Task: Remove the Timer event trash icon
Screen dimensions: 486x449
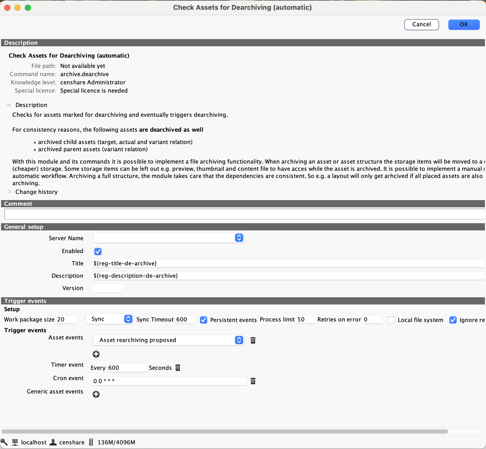Action: coord(178,367)
